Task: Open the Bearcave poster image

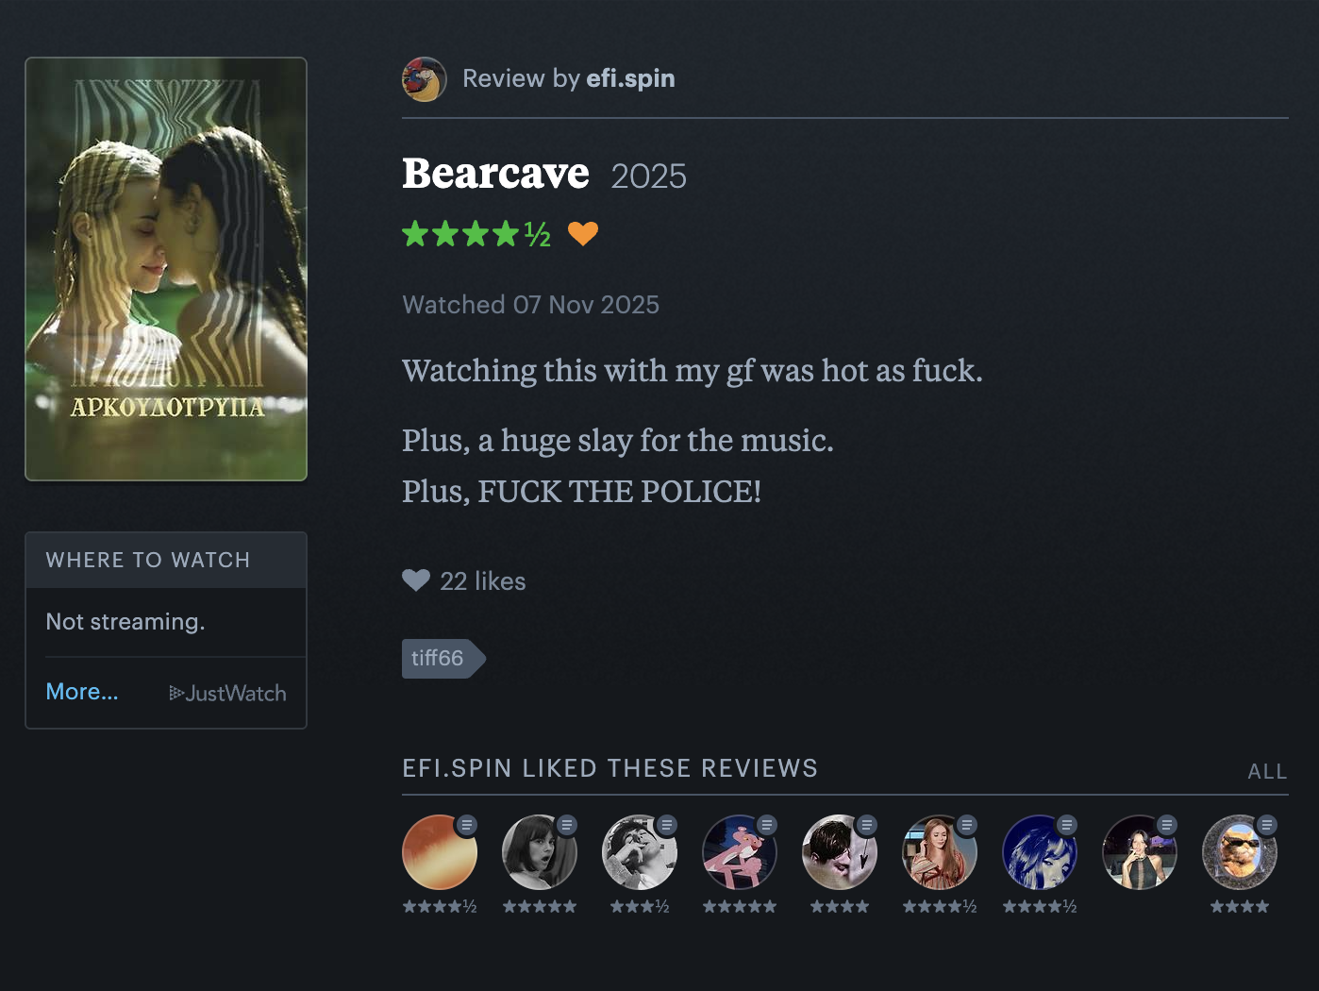Action: coord(166,269)
